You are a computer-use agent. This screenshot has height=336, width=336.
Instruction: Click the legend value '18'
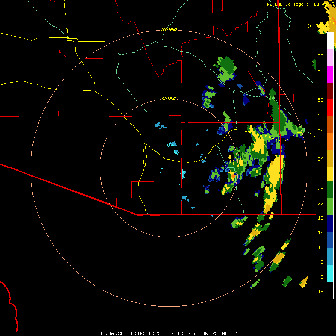click(321, 218)
